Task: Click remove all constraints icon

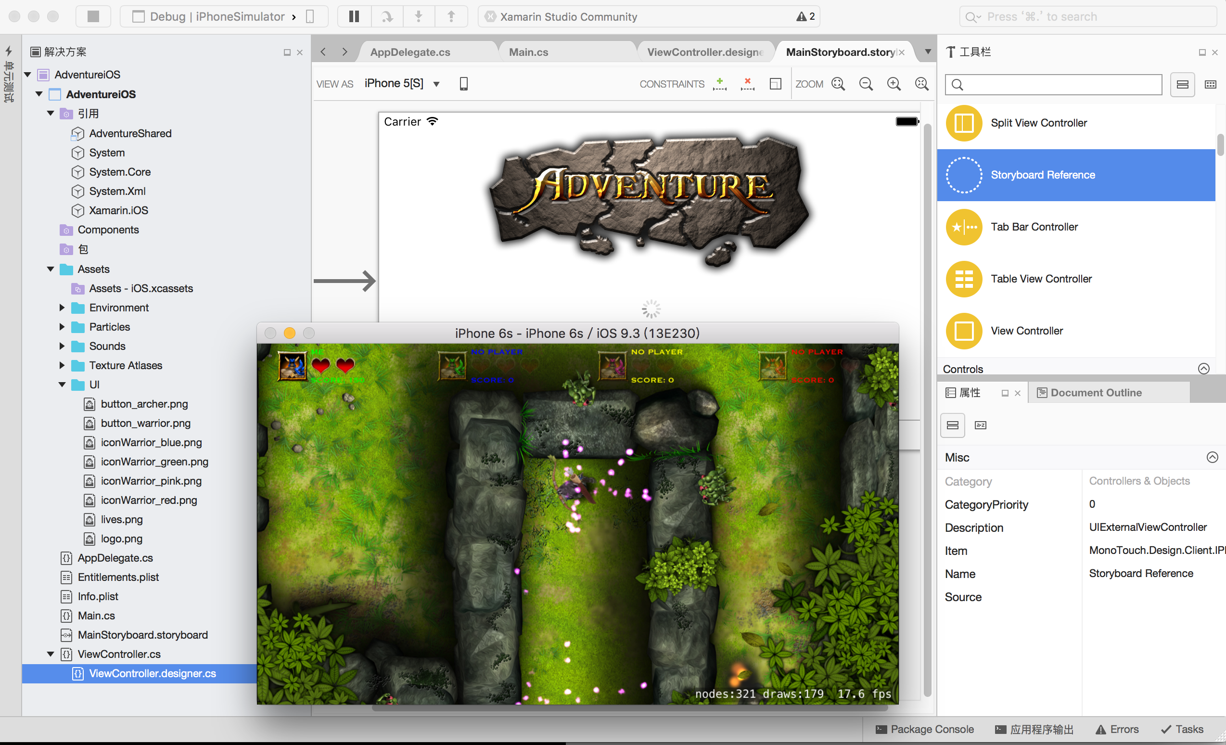Action: (747, 84)
